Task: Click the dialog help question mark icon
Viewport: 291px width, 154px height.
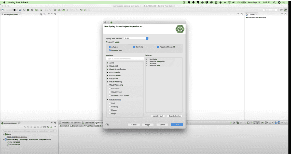Action: 107,125
